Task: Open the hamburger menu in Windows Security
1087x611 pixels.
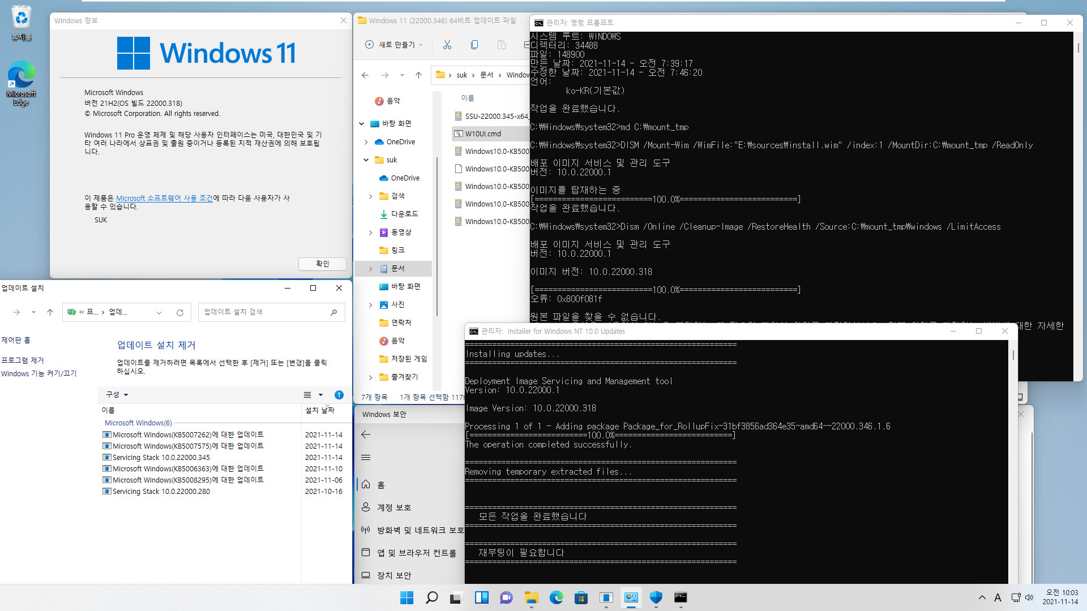Action: (366, 457)
